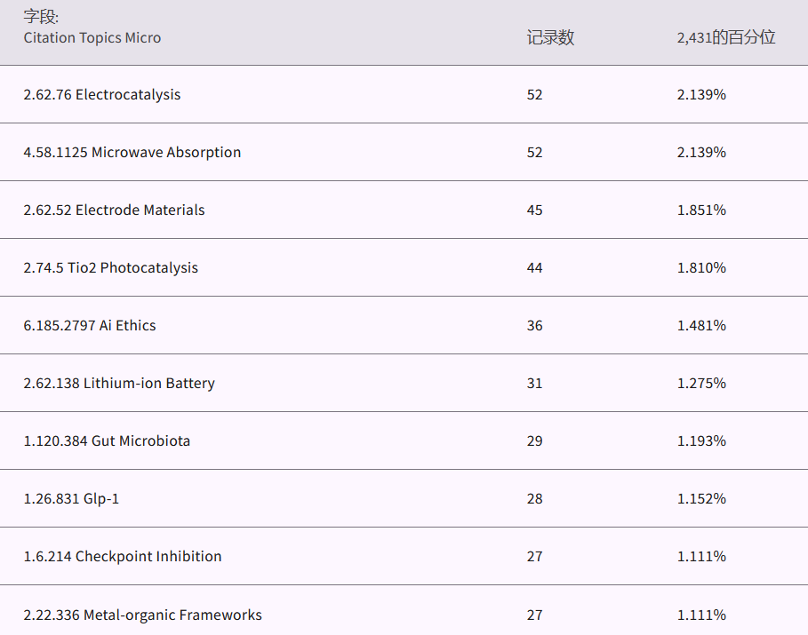The width and height of the screenshot is (808, 635).
Task: Click the 2,431的百分位 column header
Action: coord(726,37)
